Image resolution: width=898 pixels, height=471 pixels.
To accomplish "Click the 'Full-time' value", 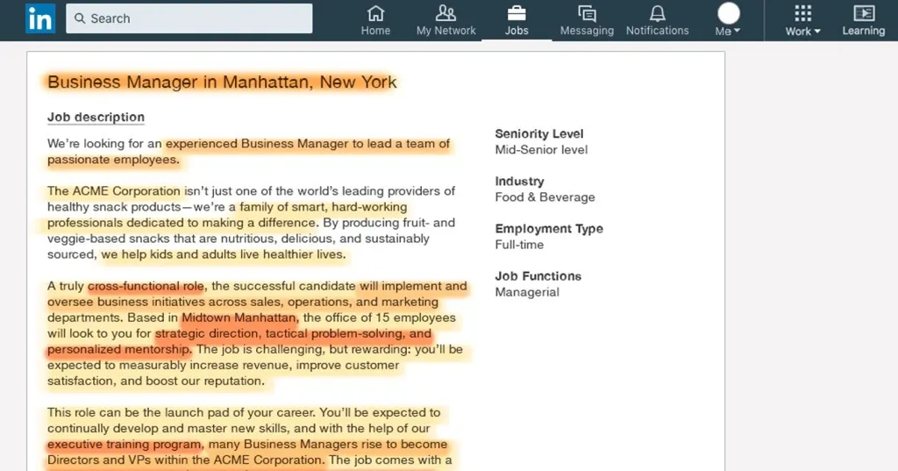I will (519, 245).
